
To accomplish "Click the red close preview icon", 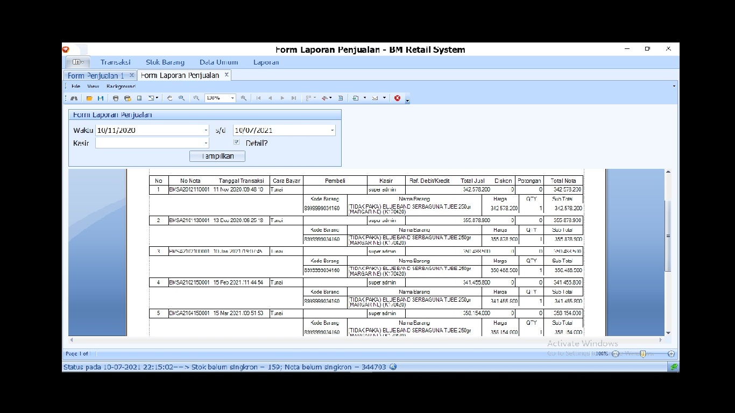I will pyautogui.click(x=397, y=98).
